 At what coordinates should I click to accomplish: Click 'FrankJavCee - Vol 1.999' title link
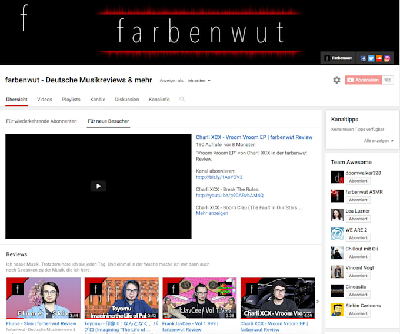[191, 326]
